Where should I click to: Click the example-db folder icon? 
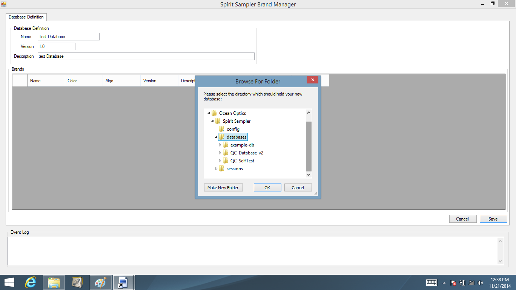coord(226,145)
